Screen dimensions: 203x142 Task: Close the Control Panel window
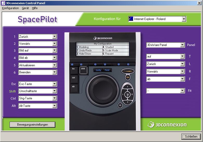(x=199, y=3)
